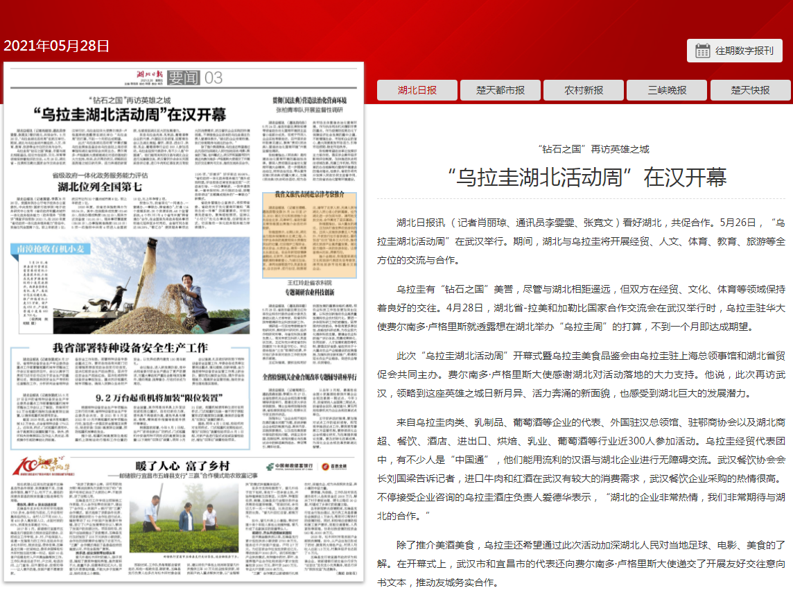Click the date 2021年05月28日
This screenshot has height=597, width=793.
[x=57, y=46]
